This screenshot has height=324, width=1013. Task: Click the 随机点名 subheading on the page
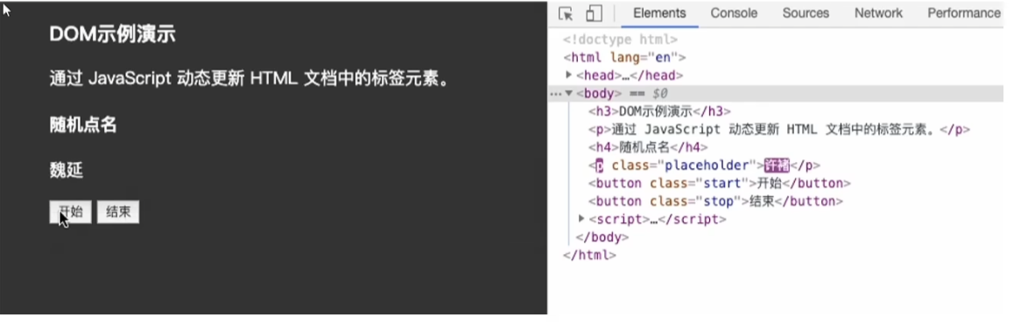[83, 125]
